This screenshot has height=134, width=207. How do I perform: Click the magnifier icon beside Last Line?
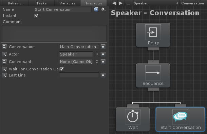[x=4, y=75]
